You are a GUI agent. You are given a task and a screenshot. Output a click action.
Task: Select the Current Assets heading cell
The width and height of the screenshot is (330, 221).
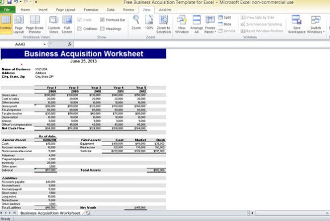(x=14, y=140)
